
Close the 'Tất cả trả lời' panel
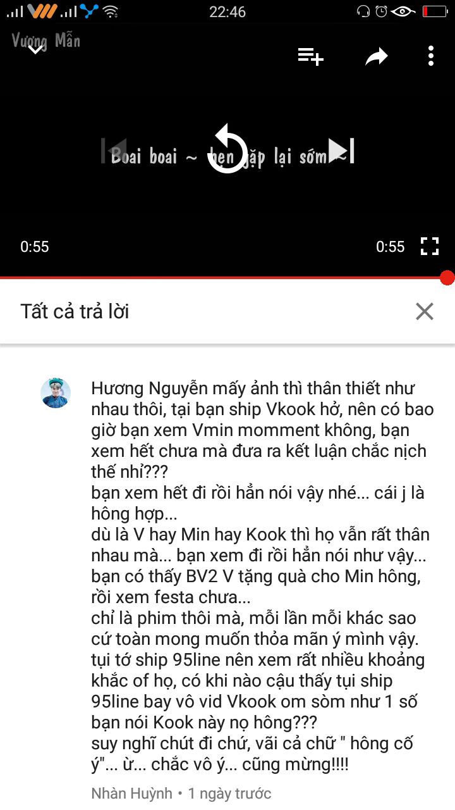[425, 311]
